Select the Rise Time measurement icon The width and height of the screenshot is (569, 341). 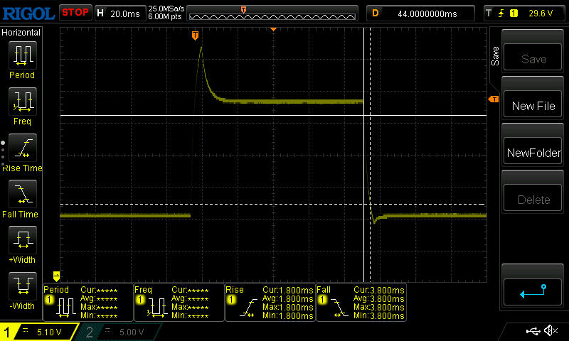23,148
